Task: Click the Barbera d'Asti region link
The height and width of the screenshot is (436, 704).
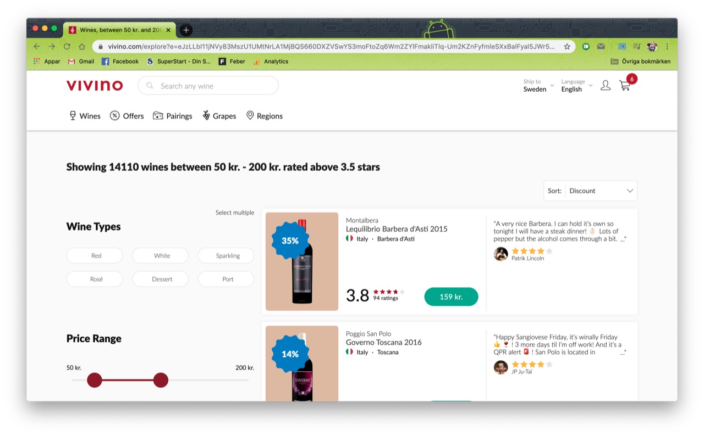Action: (396, 239)
